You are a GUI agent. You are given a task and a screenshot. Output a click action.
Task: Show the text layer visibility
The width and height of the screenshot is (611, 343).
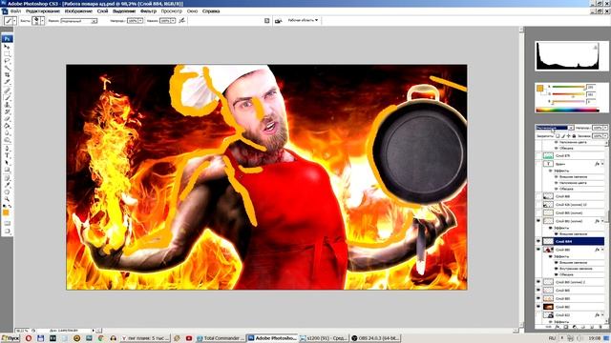(x=537, y=164)
